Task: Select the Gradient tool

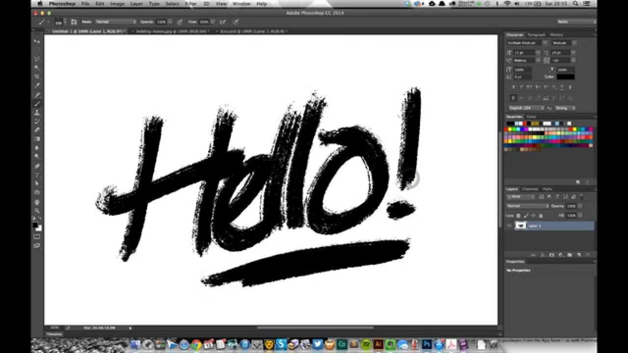Action: 37,139
